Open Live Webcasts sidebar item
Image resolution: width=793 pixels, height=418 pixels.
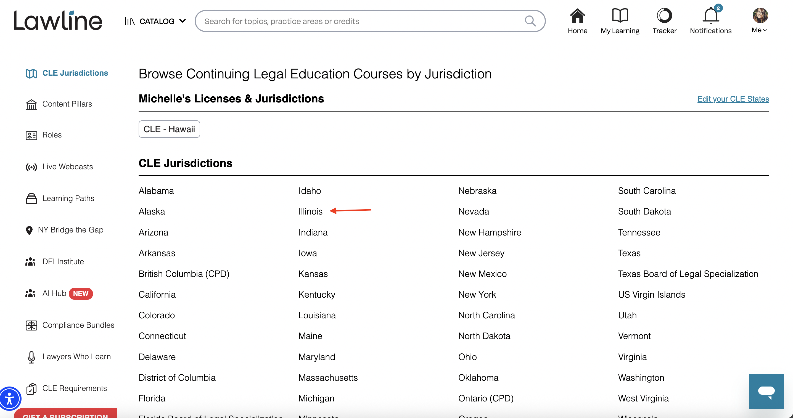pyautogui.click(x=67, y=166)
